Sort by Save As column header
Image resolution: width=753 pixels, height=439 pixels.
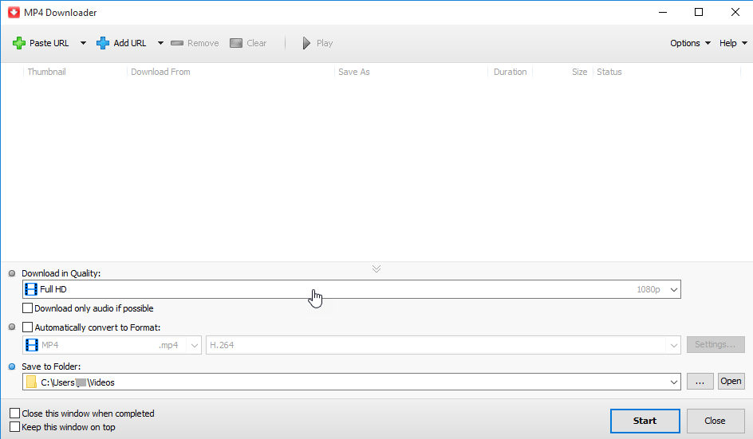click(354, 72)
